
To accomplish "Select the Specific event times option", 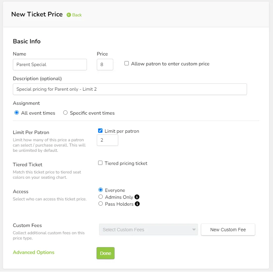I will pos(65,113).
